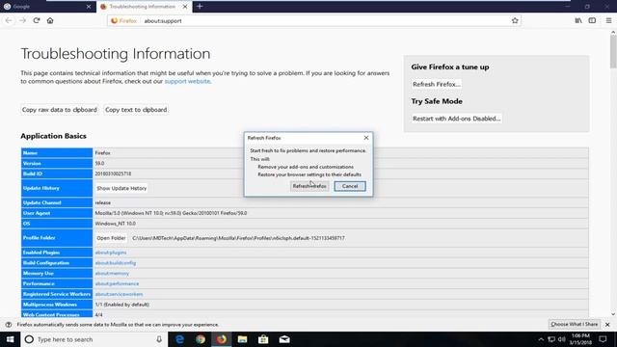Show sidebars using the sidebar icon
The width and height of the screenshot is (617, 347).
(x=592, y=20)
